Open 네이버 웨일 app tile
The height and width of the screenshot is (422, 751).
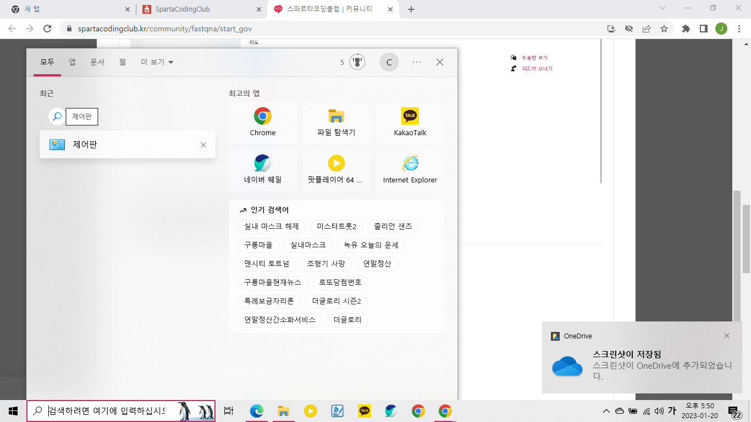pos(263,170)
